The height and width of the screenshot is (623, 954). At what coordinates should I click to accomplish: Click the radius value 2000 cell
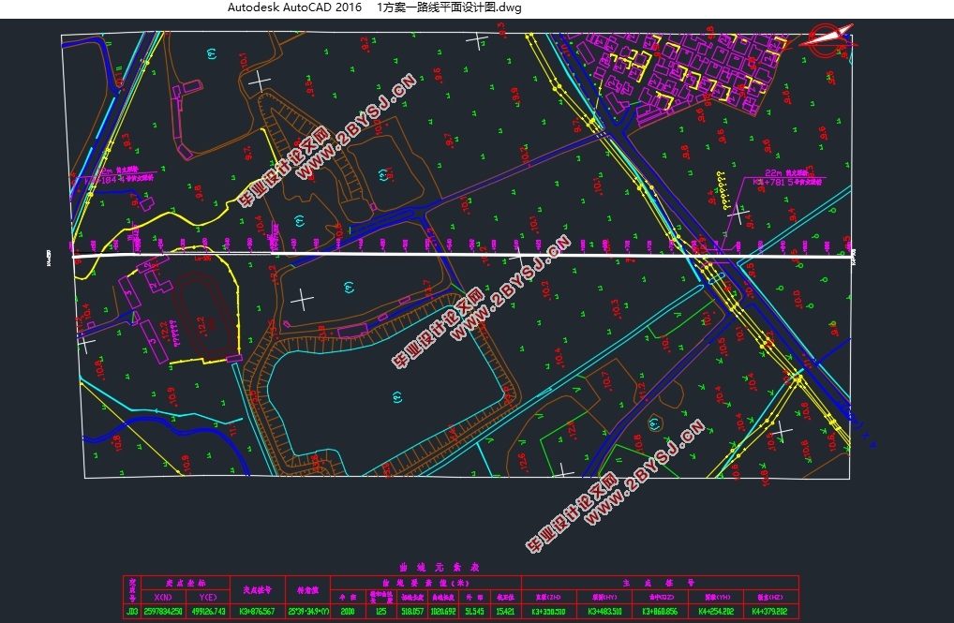tap(348, 611)
